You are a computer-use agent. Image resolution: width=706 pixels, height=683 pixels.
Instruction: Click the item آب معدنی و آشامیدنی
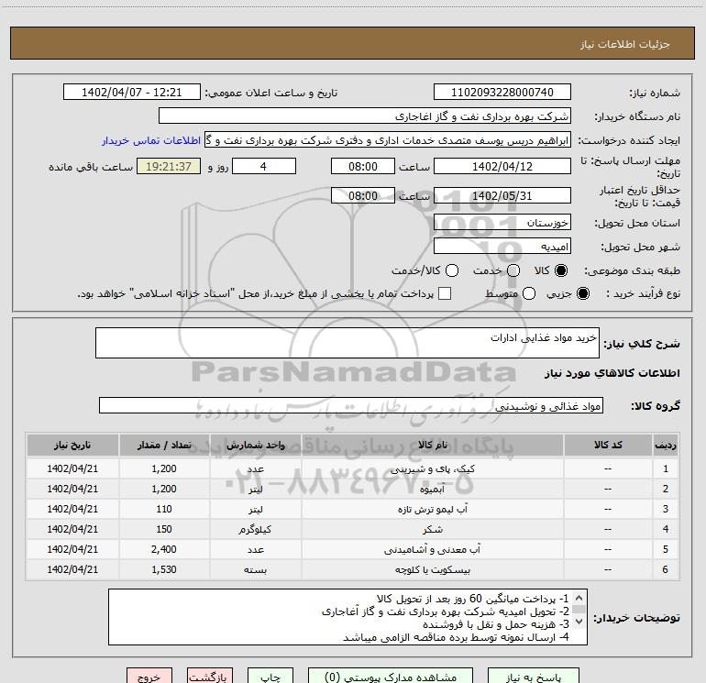432,549
